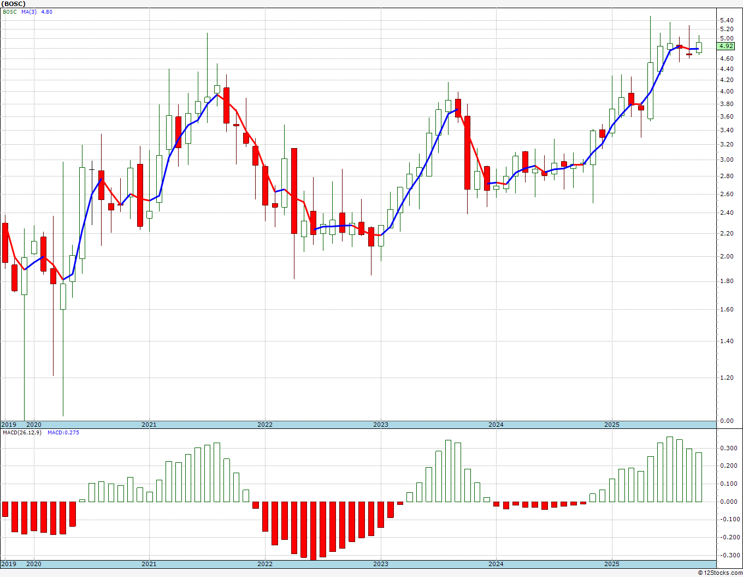743x577 pixels.
Task: Click the 0.100 MACD axis label
Action: [728, 484]
